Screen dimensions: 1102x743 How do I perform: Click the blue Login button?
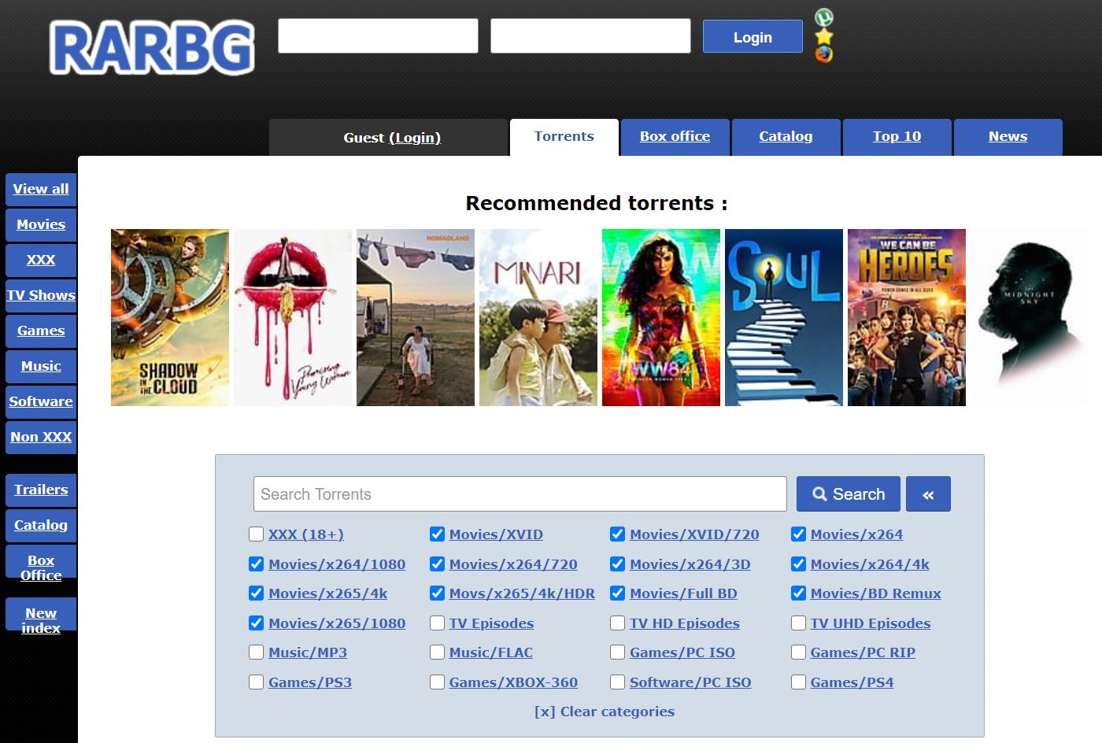(x=753, y=37)
